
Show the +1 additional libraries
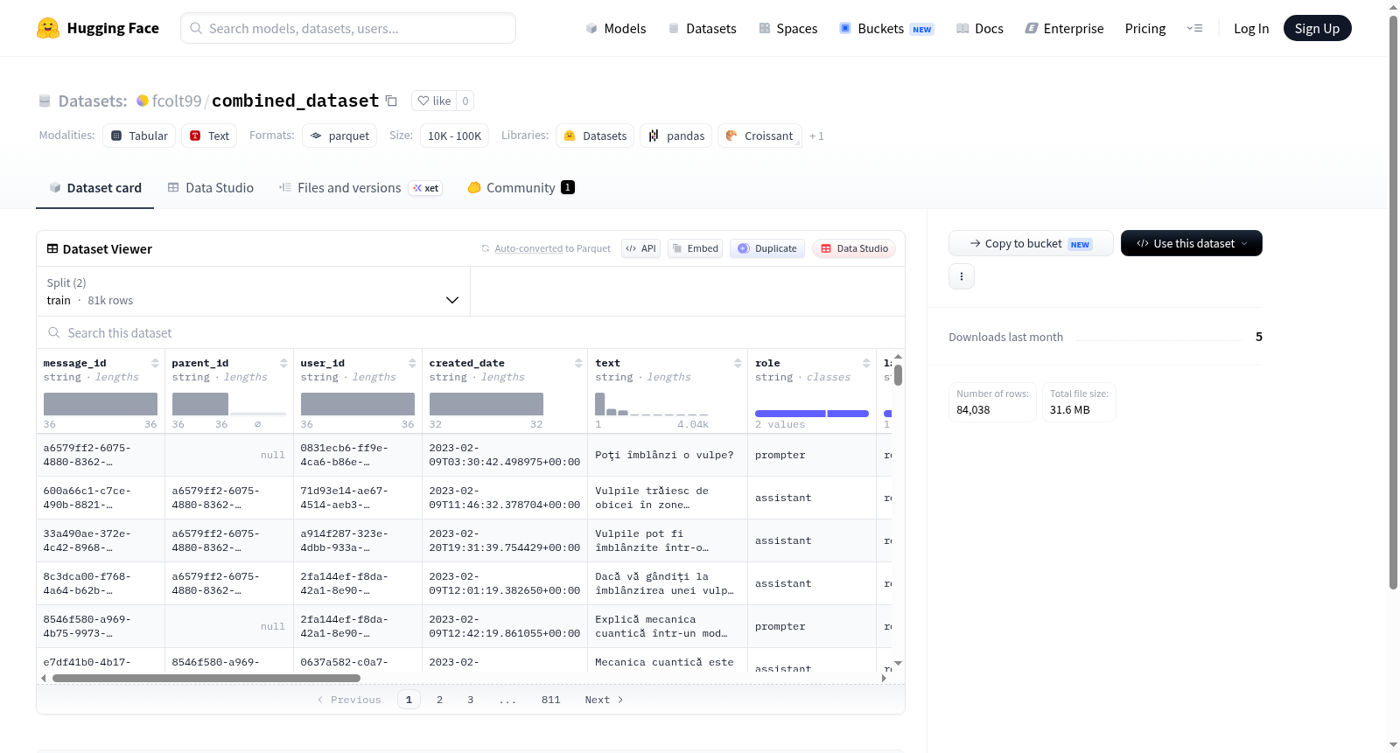(816, 136)
